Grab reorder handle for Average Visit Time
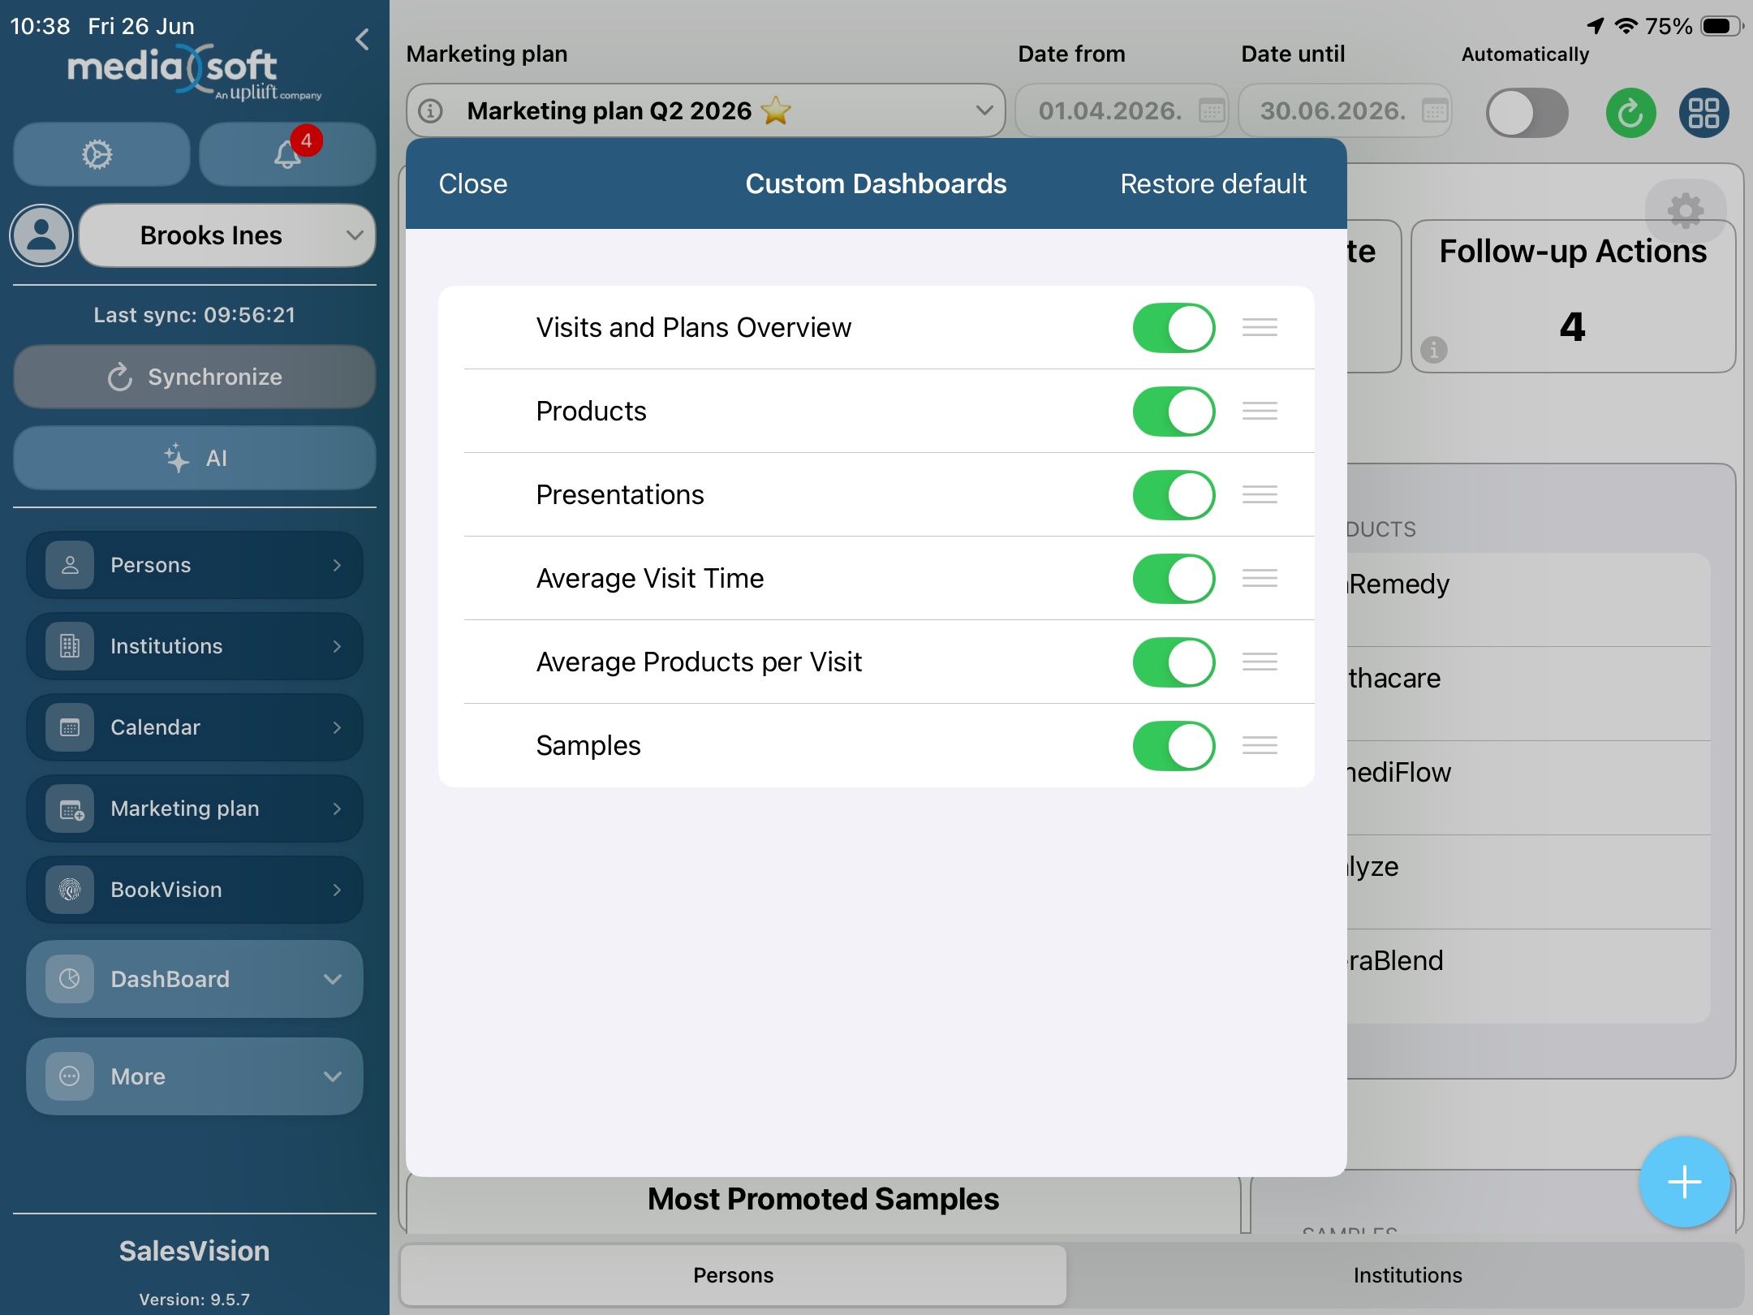The height and width of the screenshot is (1315, 1753). click(x=1260, y=578)
